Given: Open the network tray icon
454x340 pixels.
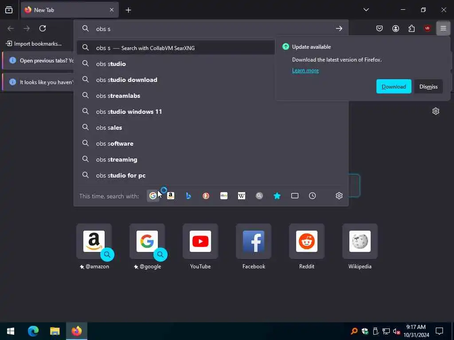Looking at the screenshot, I should coord(386,331).
